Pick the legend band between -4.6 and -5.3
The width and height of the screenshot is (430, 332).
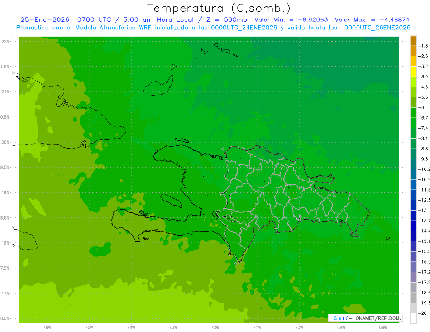(x=413, y=92)
